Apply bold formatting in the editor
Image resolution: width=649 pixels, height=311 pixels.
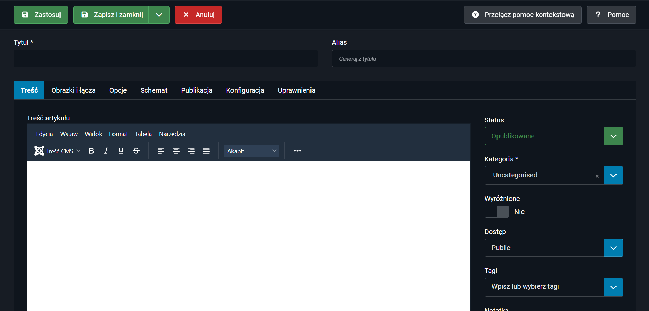coord(91,151)
